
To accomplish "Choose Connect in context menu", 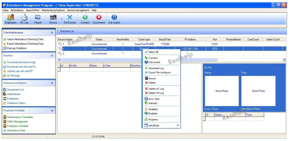I will pos(161,58).
